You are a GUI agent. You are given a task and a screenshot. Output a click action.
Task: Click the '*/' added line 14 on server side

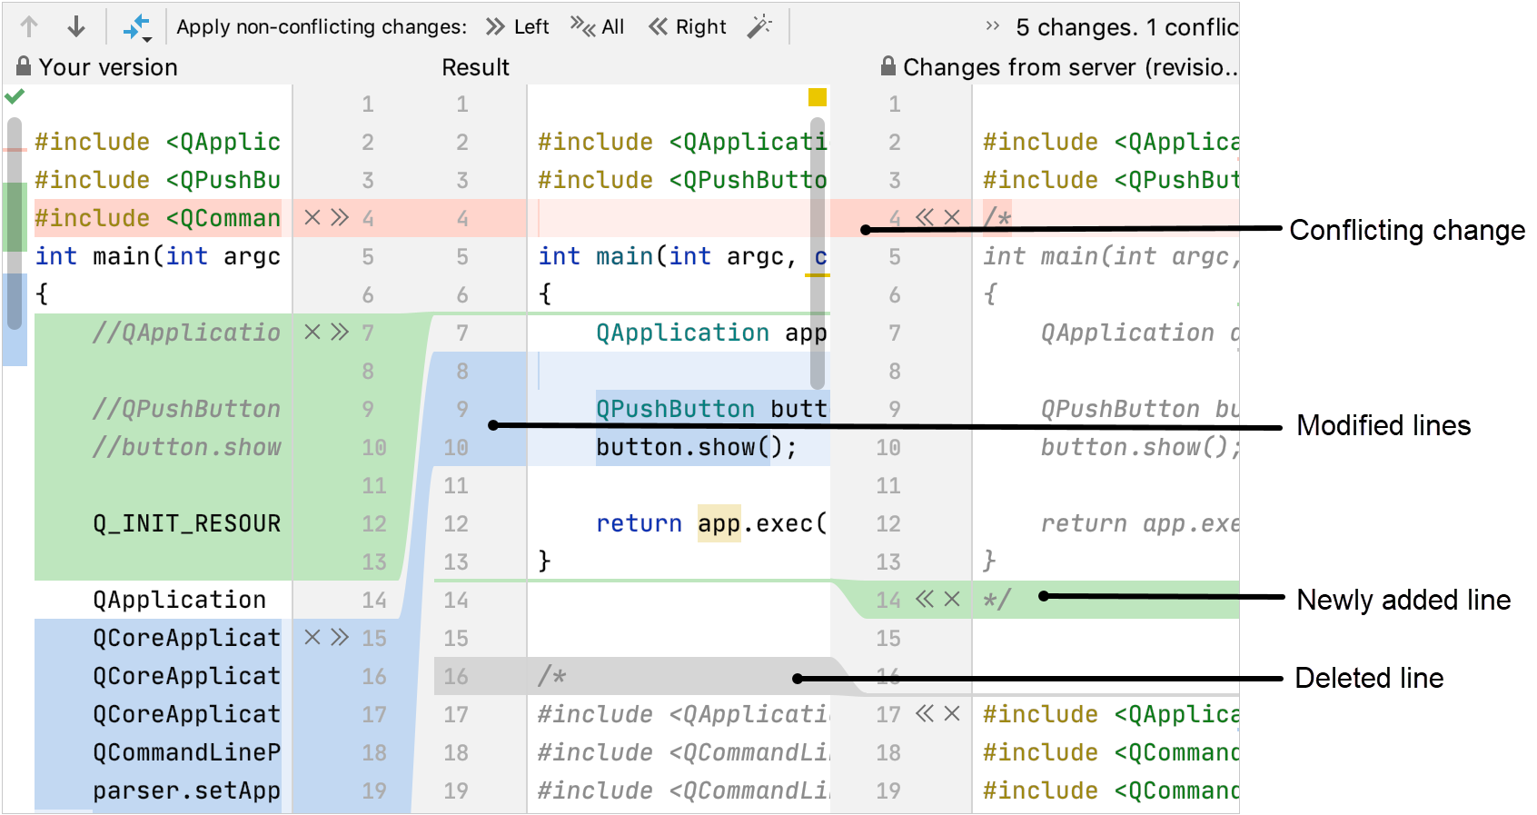997,600
